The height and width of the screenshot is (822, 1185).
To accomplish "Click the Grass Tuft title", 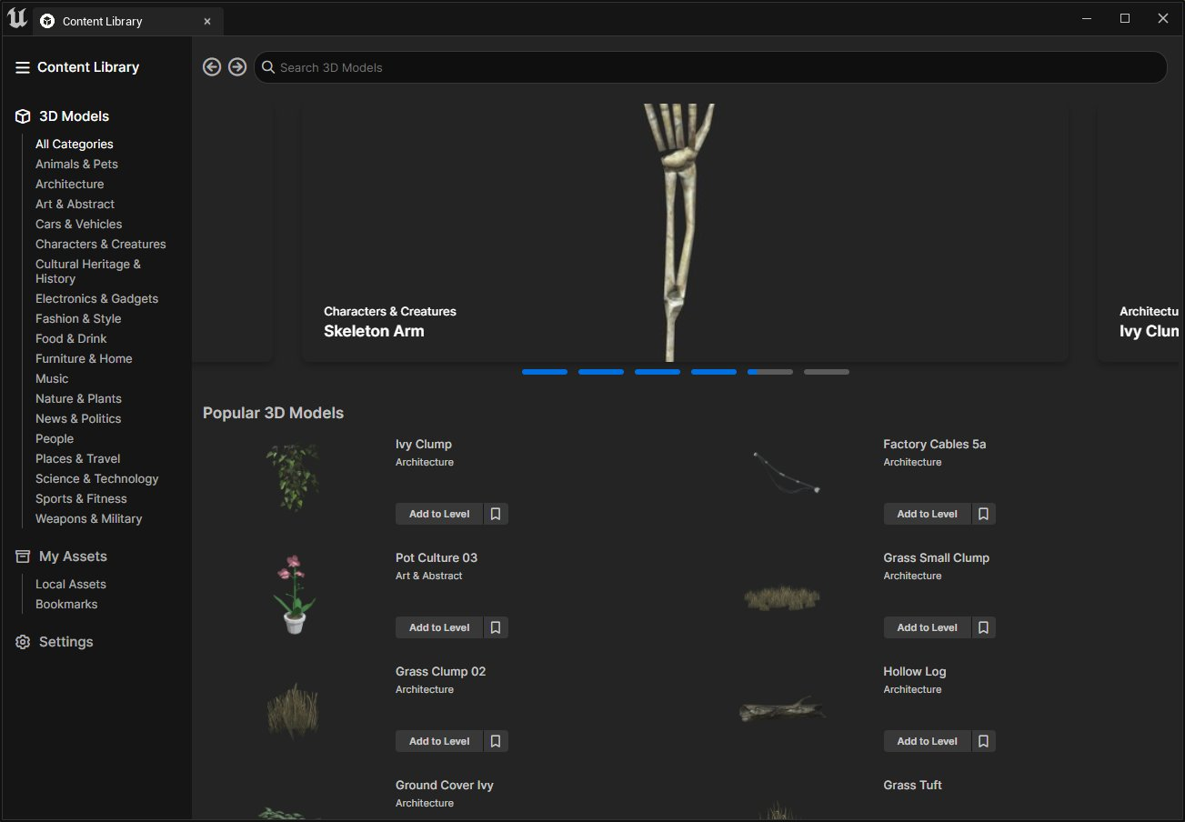I will (912, 785).
